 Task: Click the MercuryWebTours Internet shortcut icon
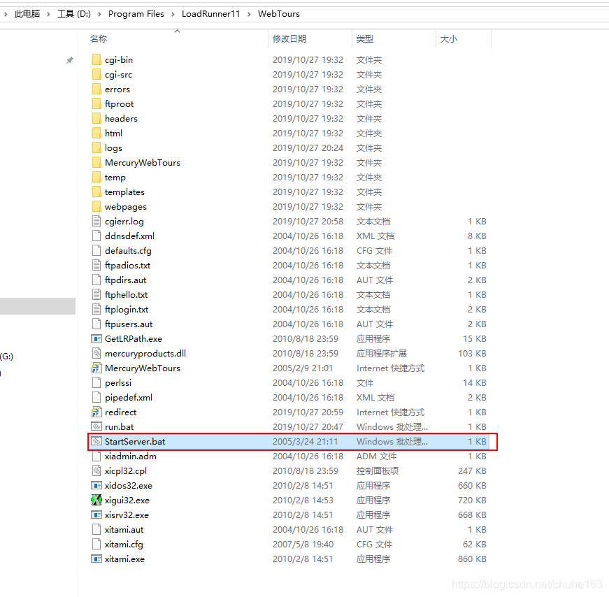(96, 368)
